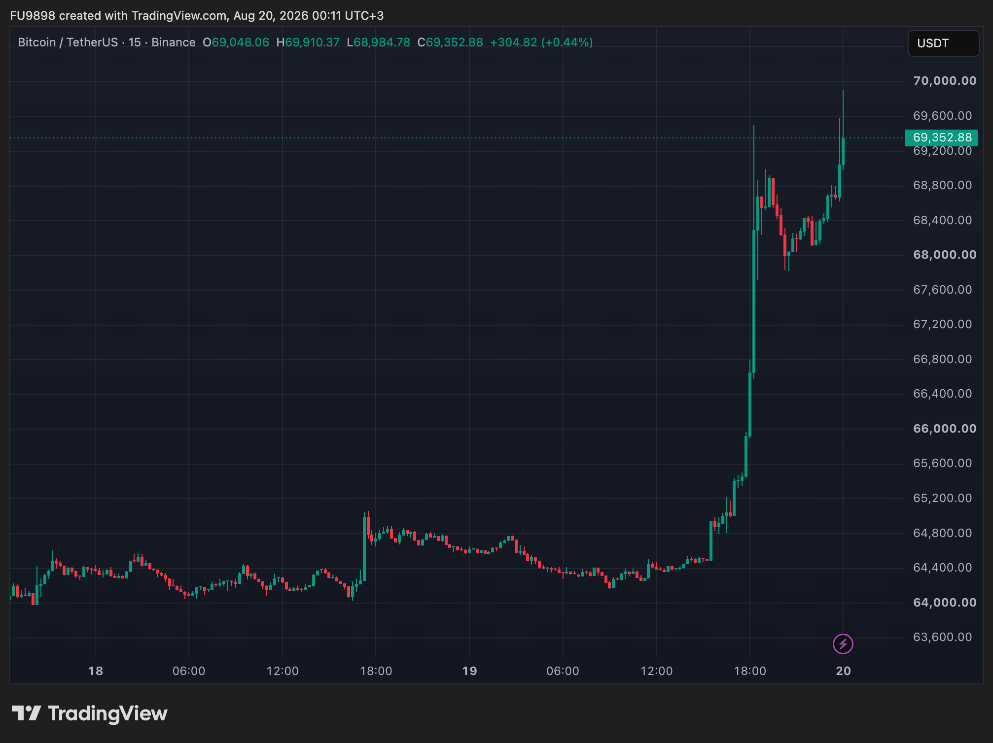The width and height of the screenshot is (993, 743).
Task: Click the low value L68,984.78
Action: click(379, 42)
